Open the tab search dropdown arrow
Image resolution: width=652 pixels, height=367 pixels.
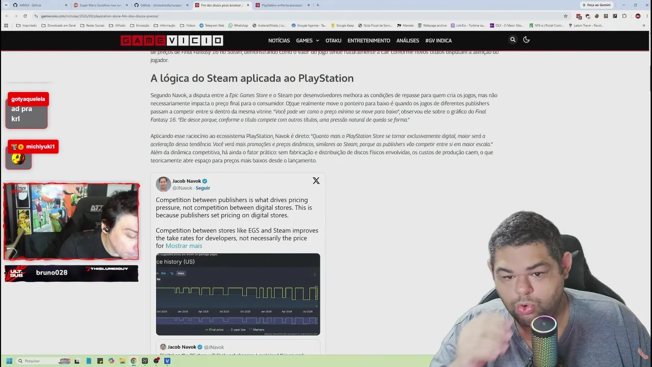click(x=7, y=5)
